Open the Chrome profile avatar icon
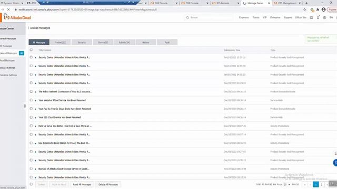337x189 pixels. pos(323,9)
